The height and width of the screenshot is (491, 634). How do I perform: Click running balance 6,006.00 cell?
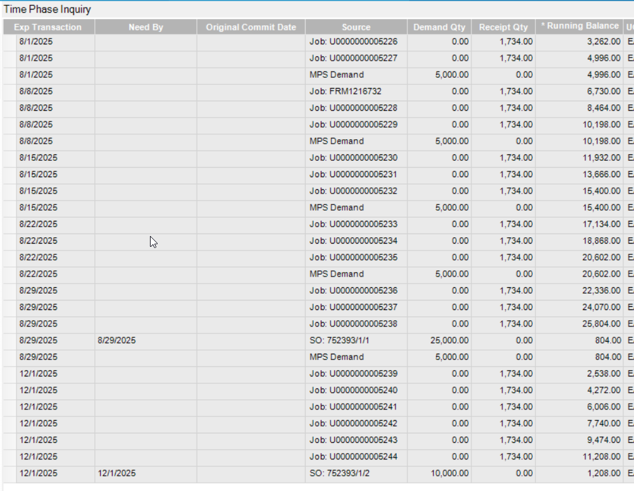tap(580, 407)
